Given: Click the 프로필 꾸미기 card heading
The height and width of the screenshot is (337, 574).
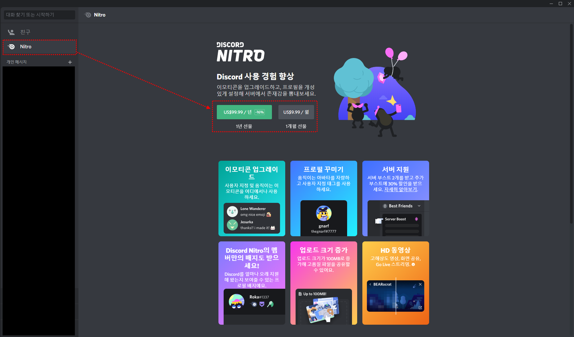Looking at the screenshot, I should (324, 169).
